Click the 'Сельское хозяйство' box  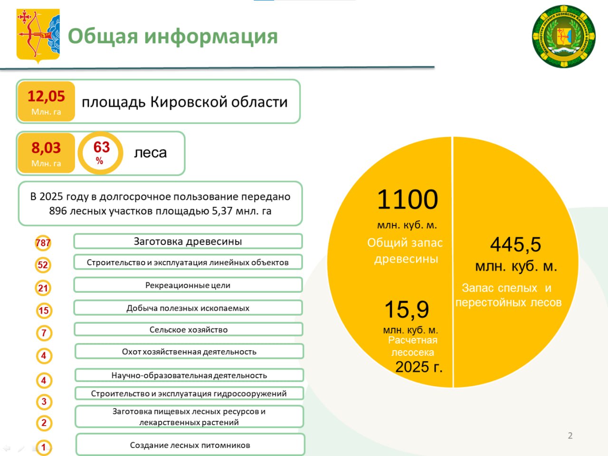pyautogui.click(x=188, y=330)
